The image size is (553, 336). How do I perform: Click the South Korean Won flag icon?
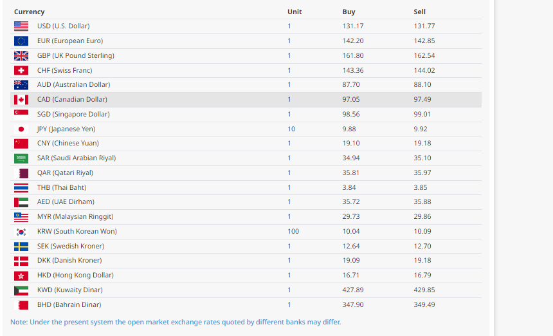click(21, 231)
